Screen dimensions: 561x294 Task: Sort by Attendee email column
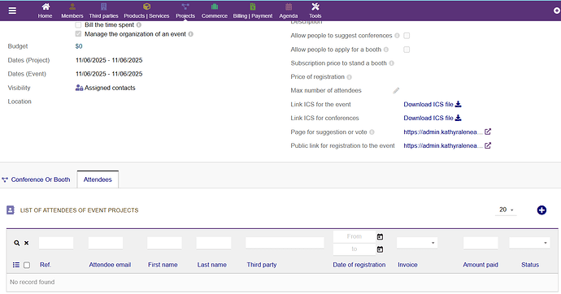point(110,265)
